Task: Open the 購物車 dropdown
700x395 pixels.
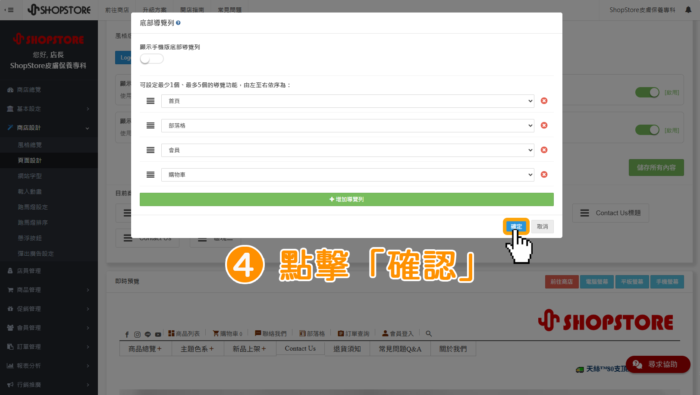Action: 348,175
